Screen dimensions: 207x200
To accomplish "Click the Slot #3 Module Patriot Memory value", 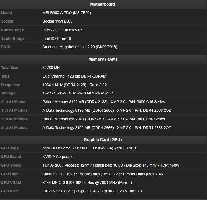I will (x=104, y=119).
